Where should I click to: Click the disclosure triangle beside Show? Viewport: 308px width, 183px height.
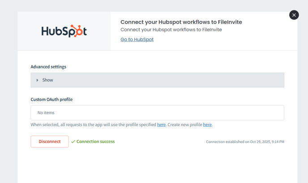point(37,80)
